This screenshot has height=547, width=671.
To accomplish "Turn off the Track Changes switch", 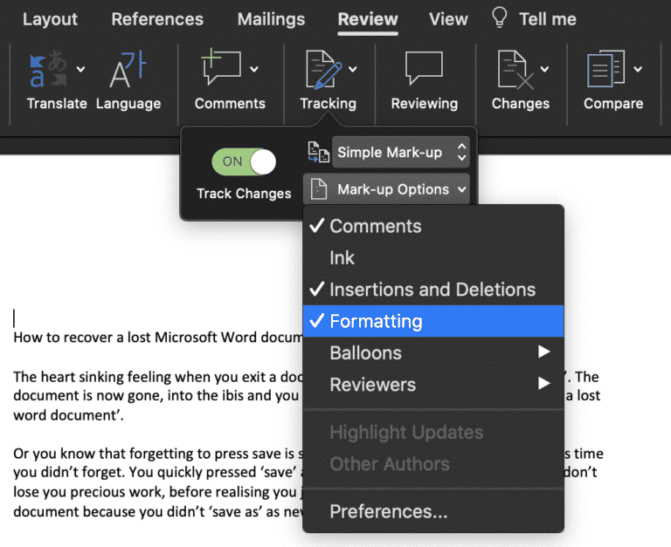I will click(244, 161).
